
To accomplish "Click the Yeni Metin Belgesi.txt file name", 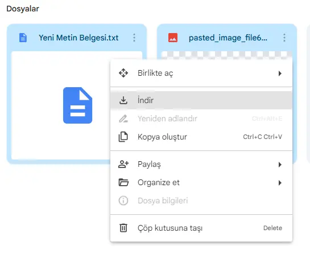I will pos(78,38).
